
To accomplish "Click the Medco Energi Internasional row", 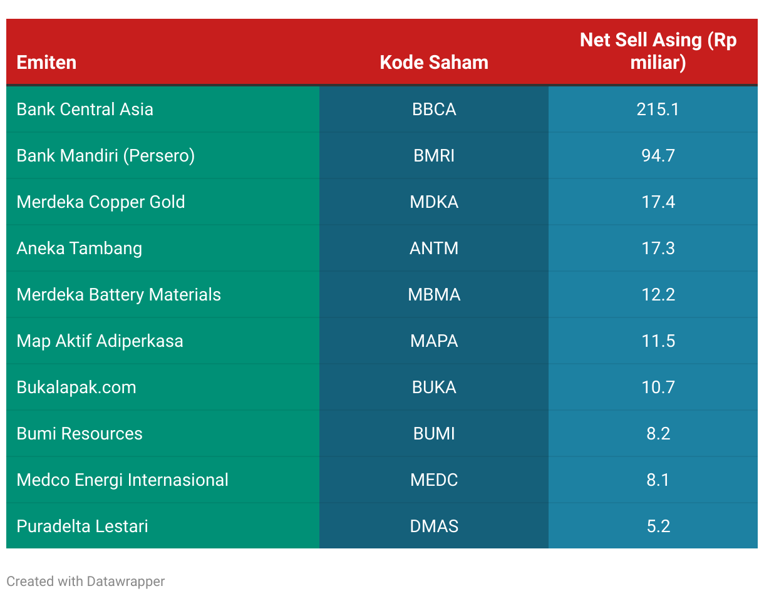I will 382,480.
